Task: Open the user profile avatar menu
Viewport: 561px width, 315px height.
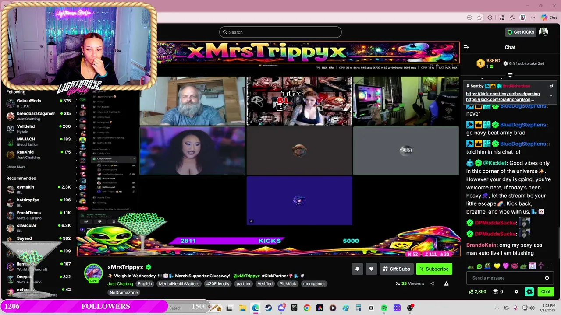Action: pyautogui.click(x=543, y=32)
